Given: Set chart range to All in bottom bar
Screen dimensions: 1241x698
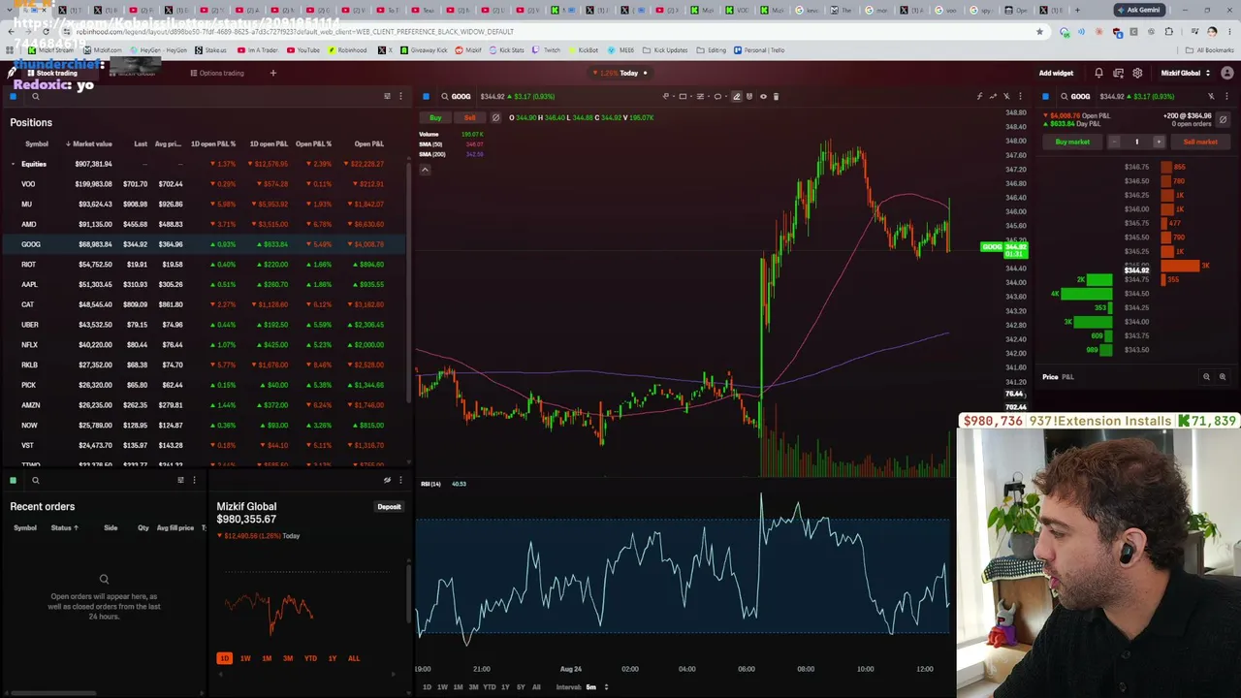Looking at the screenshot, I should 536,687.
